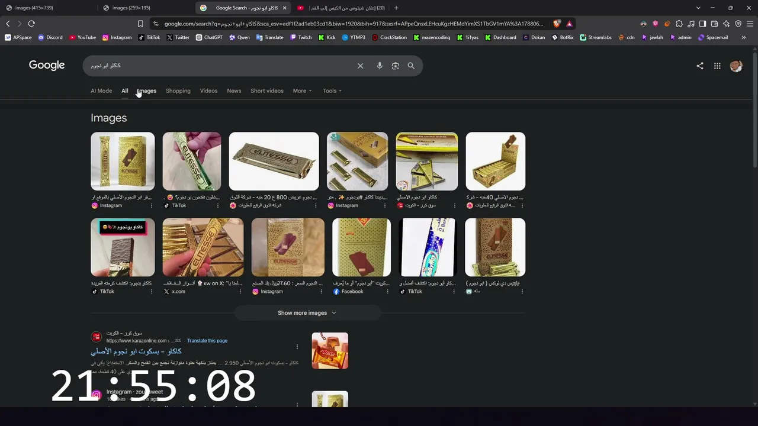Bookmark this page with the bookmark icon
758x426 pixels.
tap(140, 24)
